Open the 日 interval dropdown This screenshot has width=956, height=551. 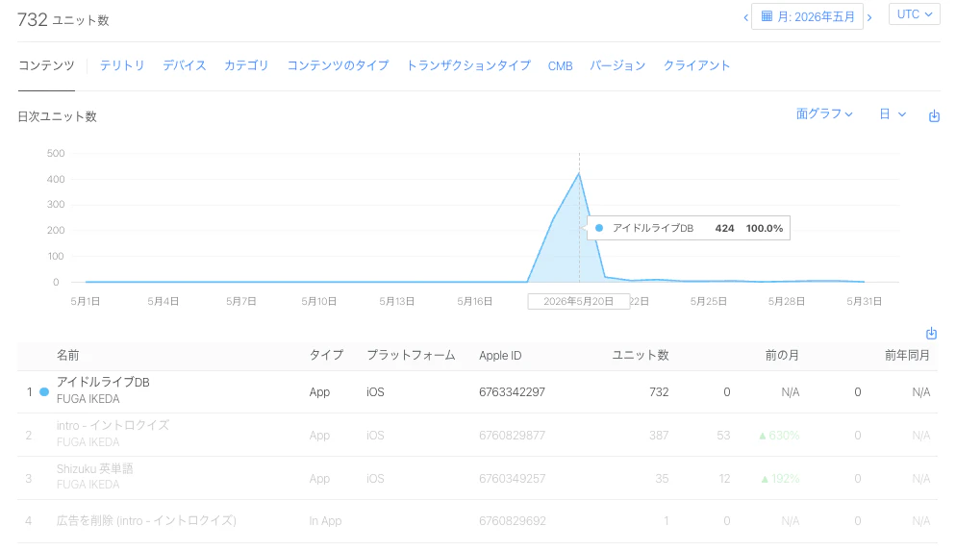tap(892, 114)
